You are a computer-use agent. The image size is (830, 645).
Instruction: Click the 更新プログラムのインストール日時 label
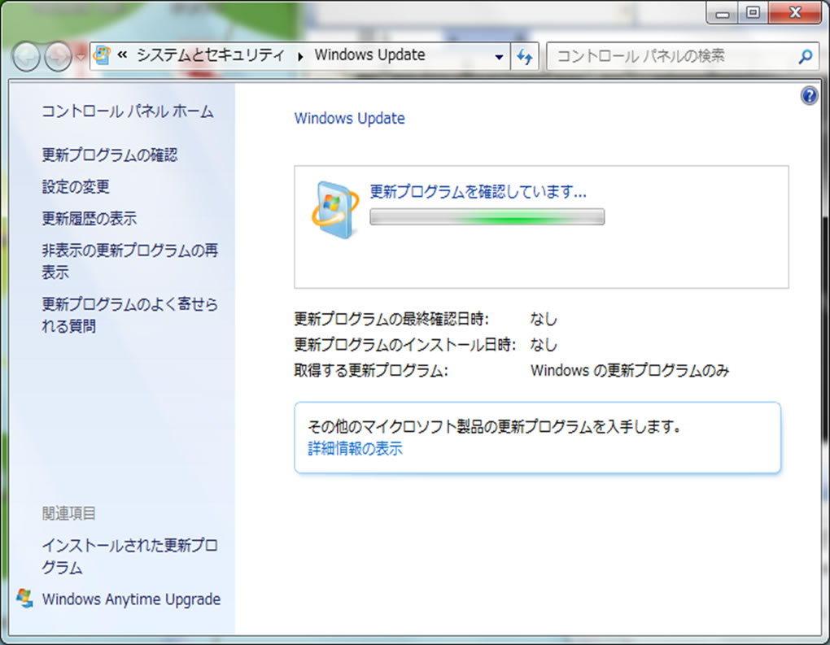tap(405, 345)
